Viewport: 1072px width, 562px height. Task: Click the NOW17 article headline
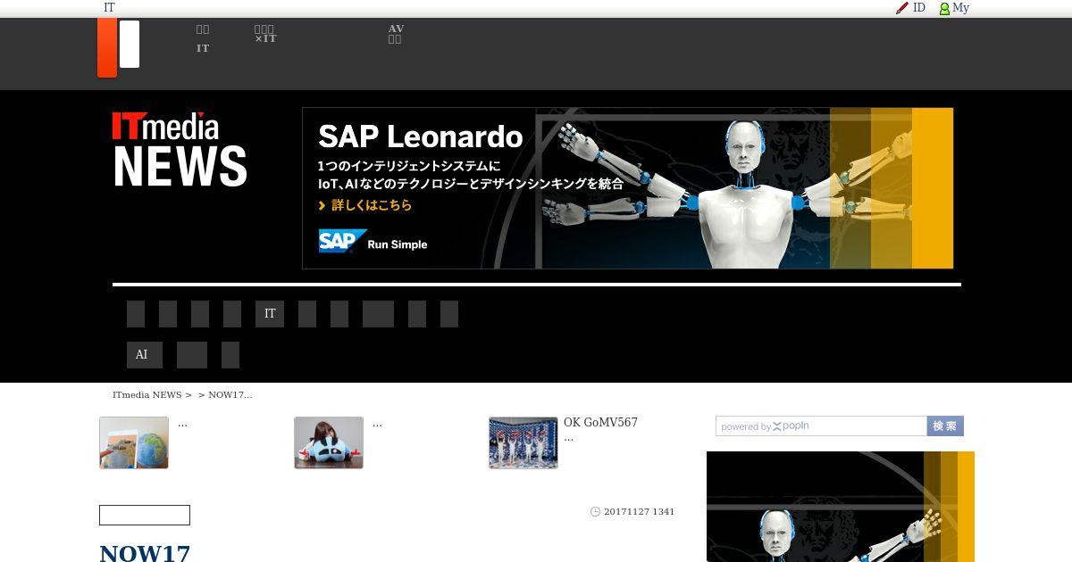[x=145, y=553]
